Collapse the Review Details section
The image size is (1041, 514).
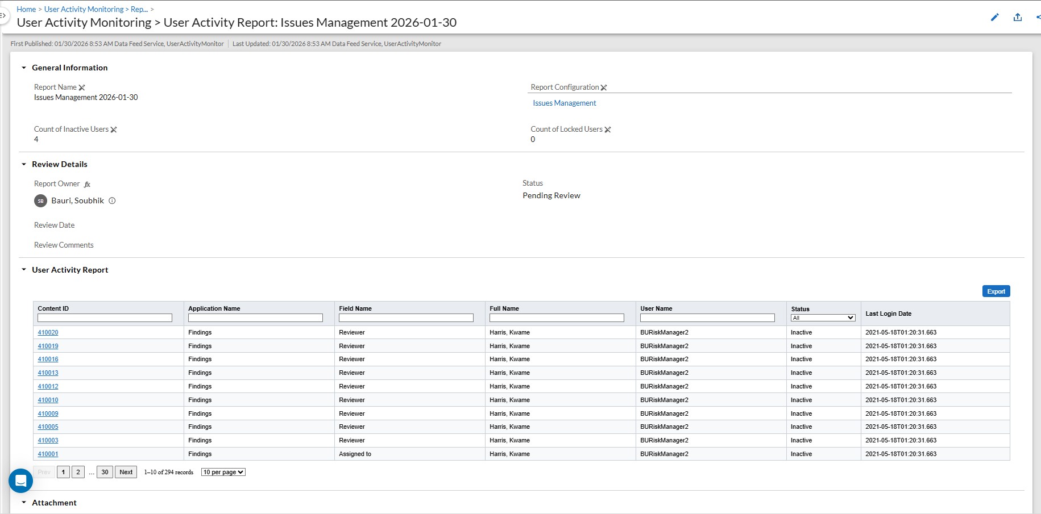24,164
